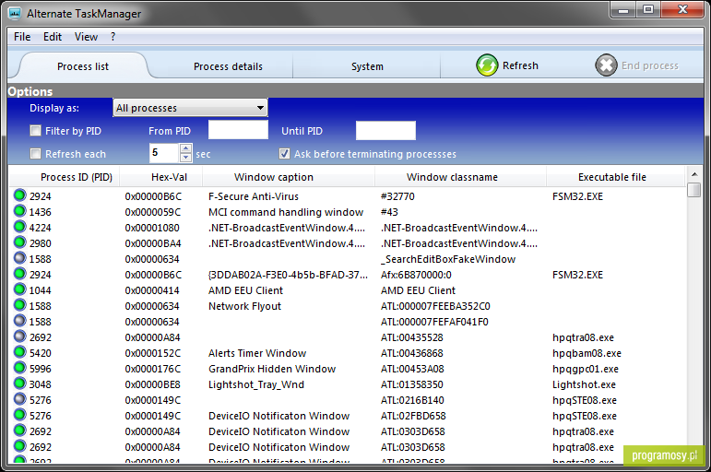Increase refresh seconds with up arrow

[185, 148]
